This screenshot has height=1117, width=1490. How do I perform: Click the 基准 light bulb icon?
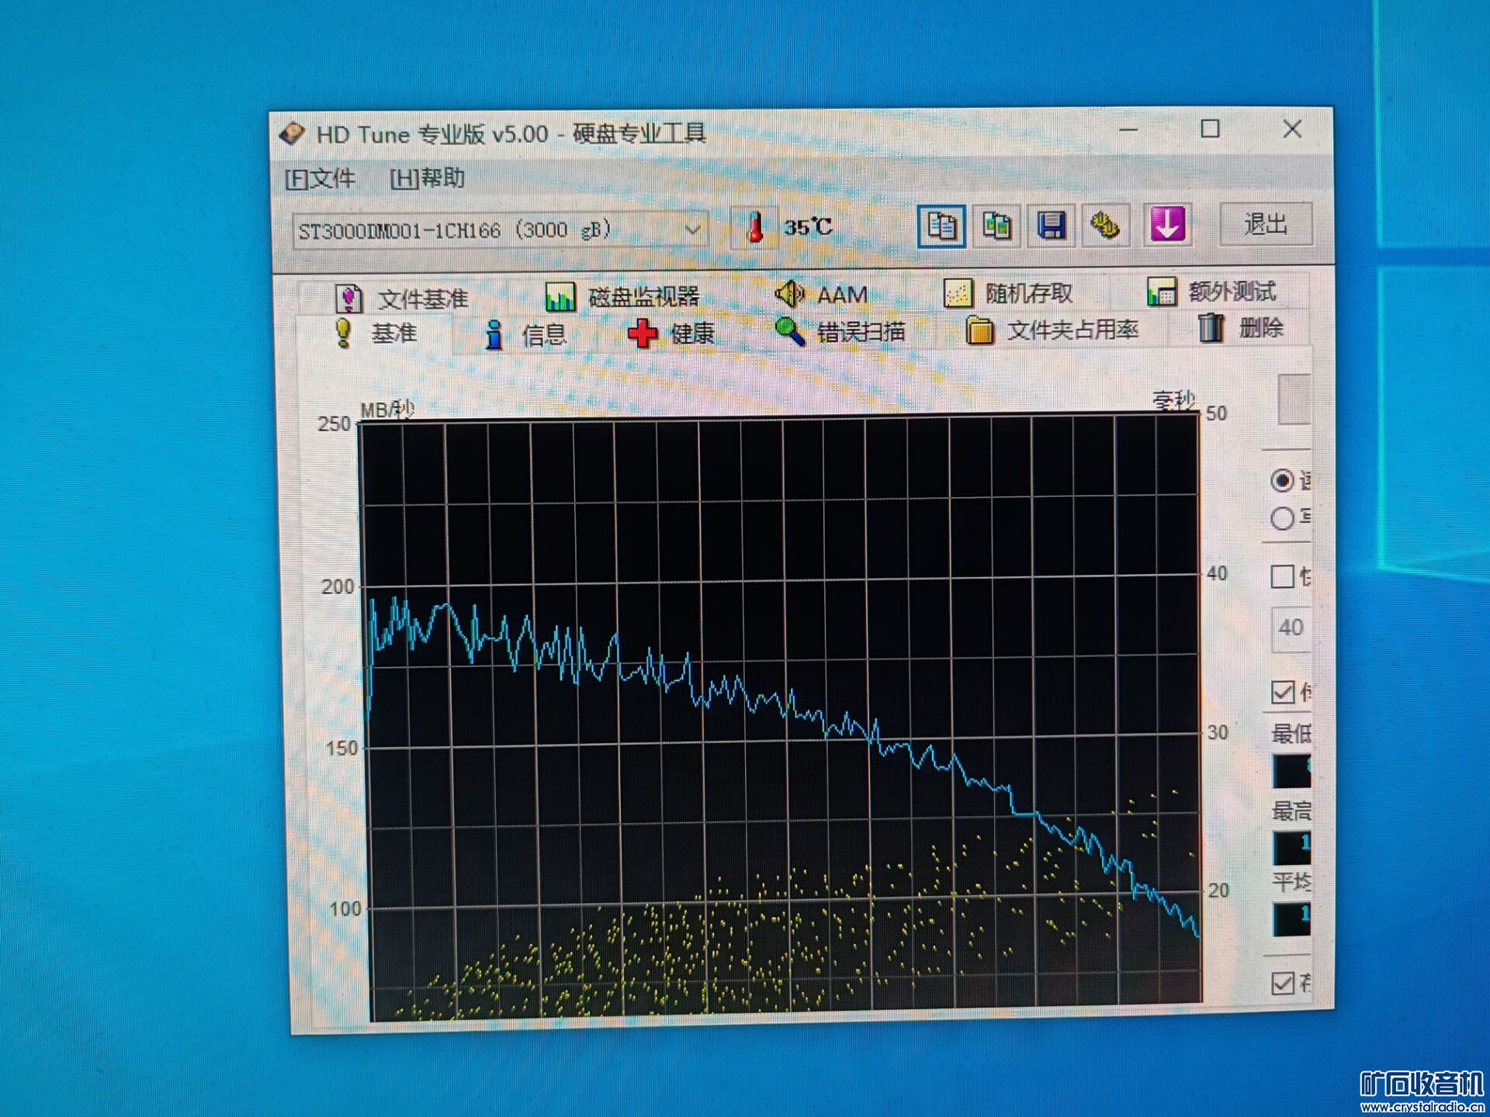tap(343, 334)
